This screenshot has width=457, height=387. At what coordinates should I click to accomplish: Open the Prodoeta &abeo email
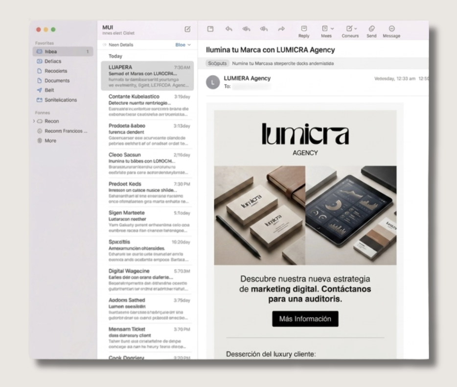coord(147,134)
